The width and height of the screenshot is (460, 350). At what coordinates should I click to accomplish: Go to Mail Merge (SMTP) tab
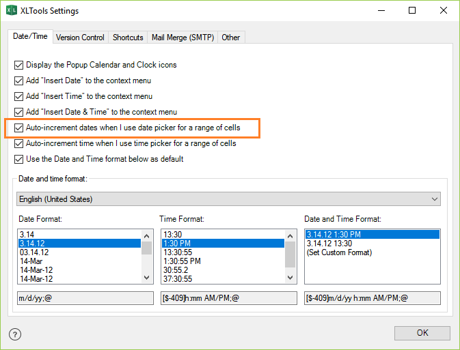(182, 38)
